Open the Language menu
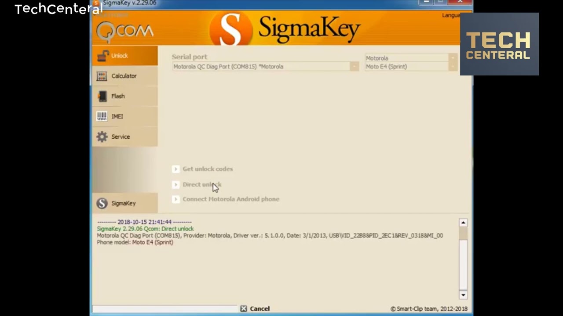 click(451, 15)
